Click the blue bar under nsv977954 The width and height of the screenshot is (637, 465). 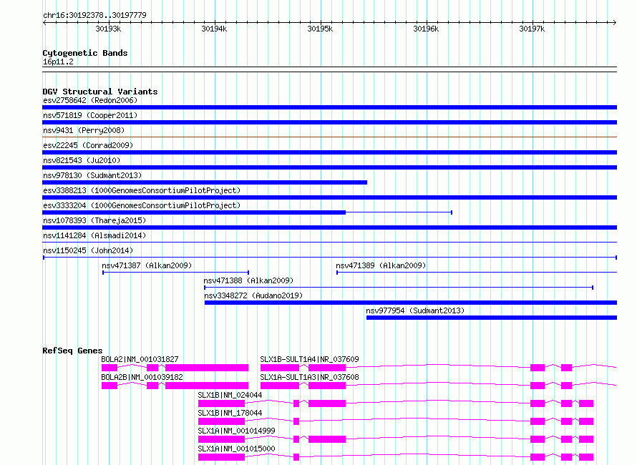(x=492, y=318)
